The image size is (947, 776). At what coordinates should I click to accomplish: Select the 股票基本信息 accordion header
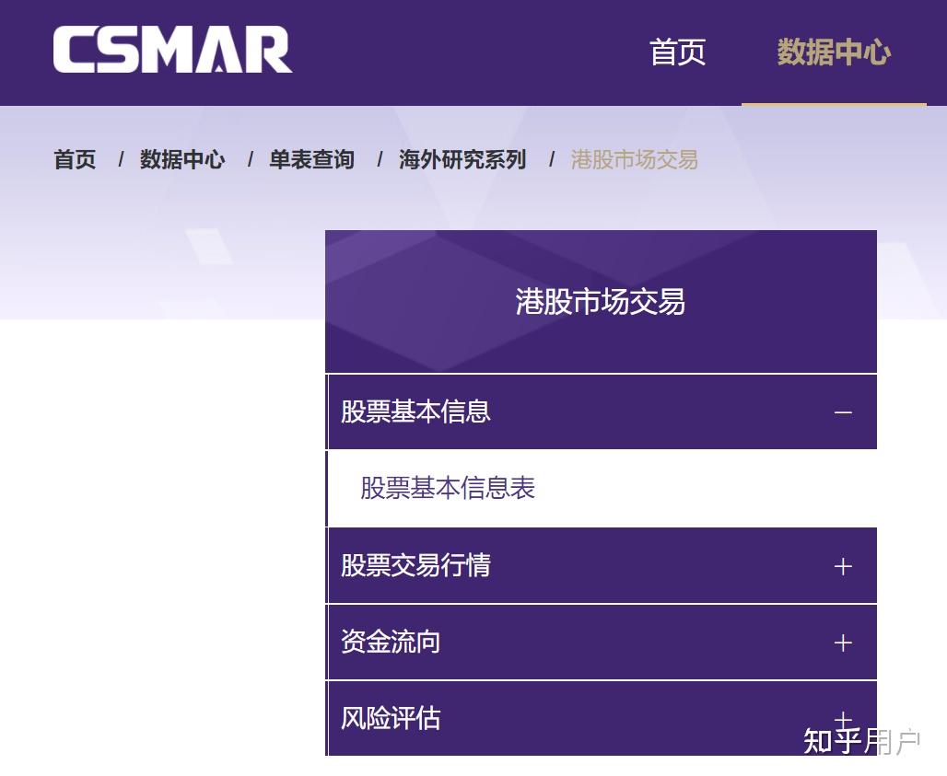(416, 412)
